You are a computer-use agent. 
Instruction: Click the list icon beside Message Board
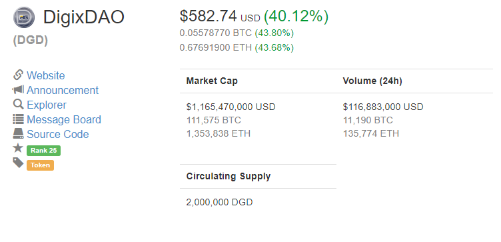click(18, 119)
